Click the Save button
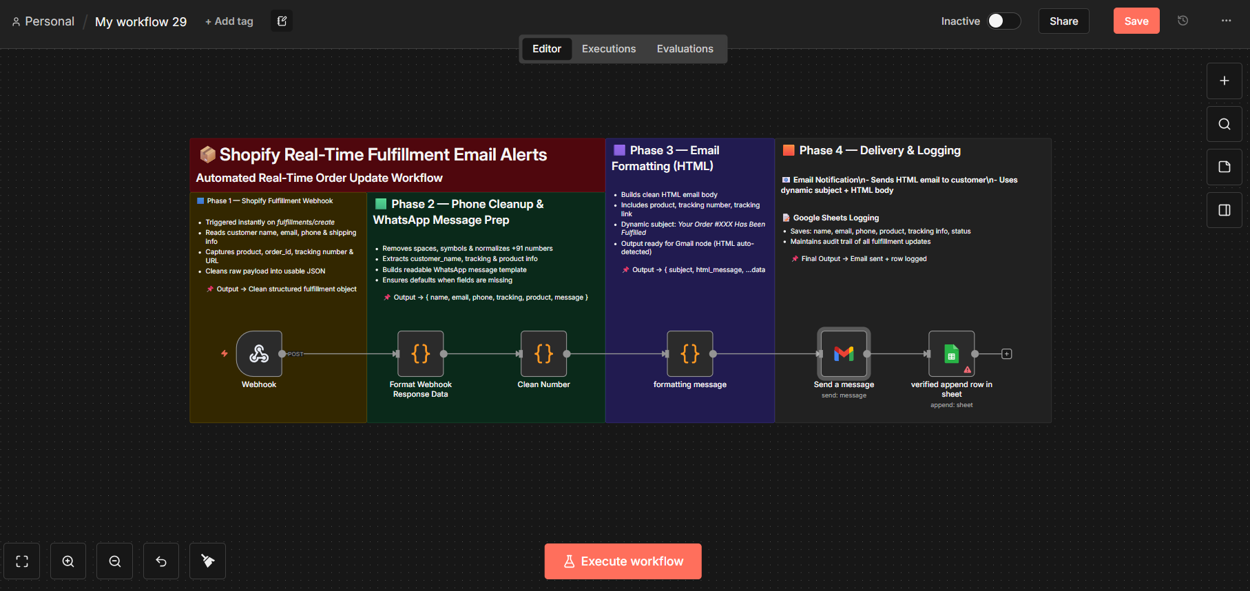Screen dimensions: 1250x591 click(1136, 21)
